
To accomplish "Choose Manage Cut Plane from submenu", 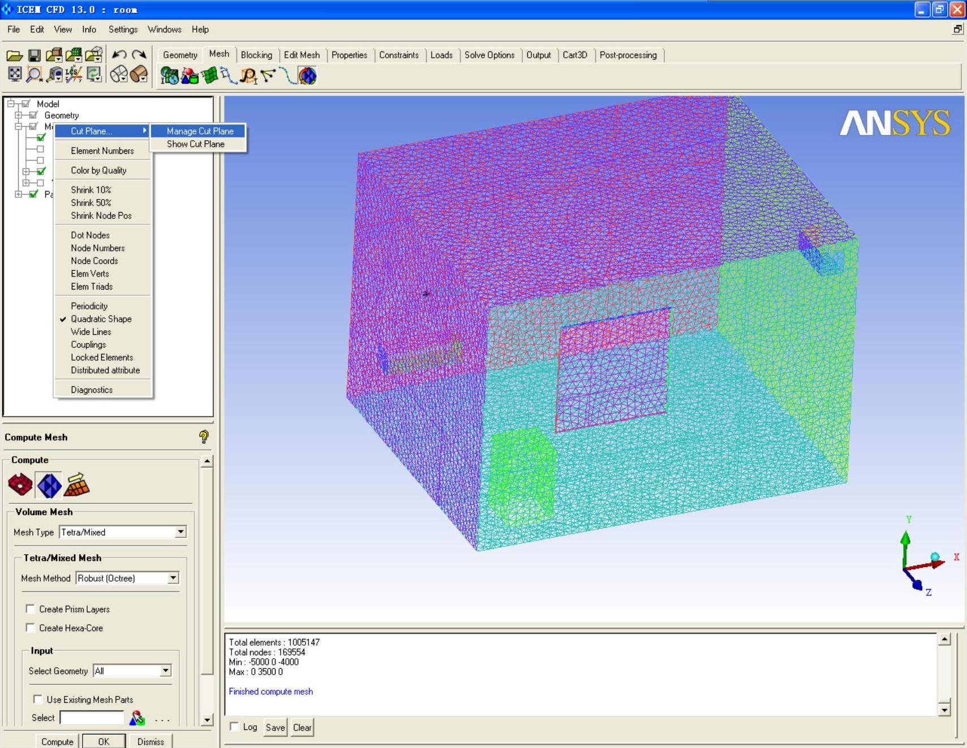I will coord(200,131).
